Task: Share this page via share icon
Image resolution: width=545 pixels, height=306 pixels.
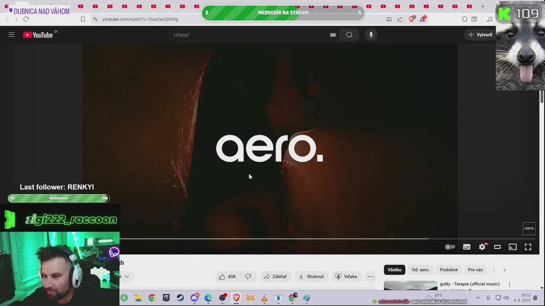Action: (x=400, y=19)
